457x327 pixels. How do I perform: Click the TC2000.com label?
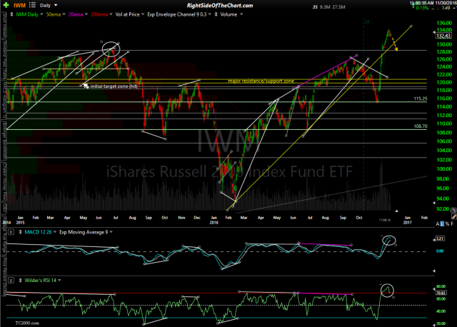click(27, 323)
